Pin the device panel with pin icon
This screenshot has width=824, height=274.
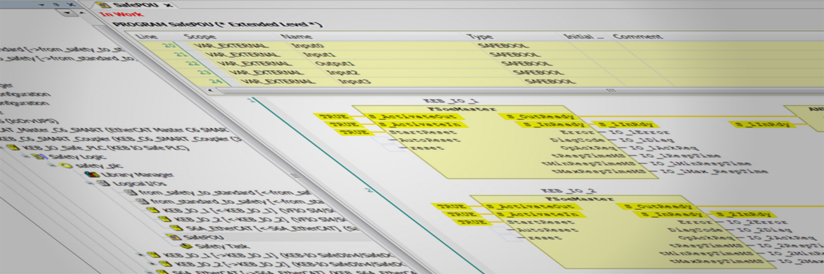click(x=57, y=4)
